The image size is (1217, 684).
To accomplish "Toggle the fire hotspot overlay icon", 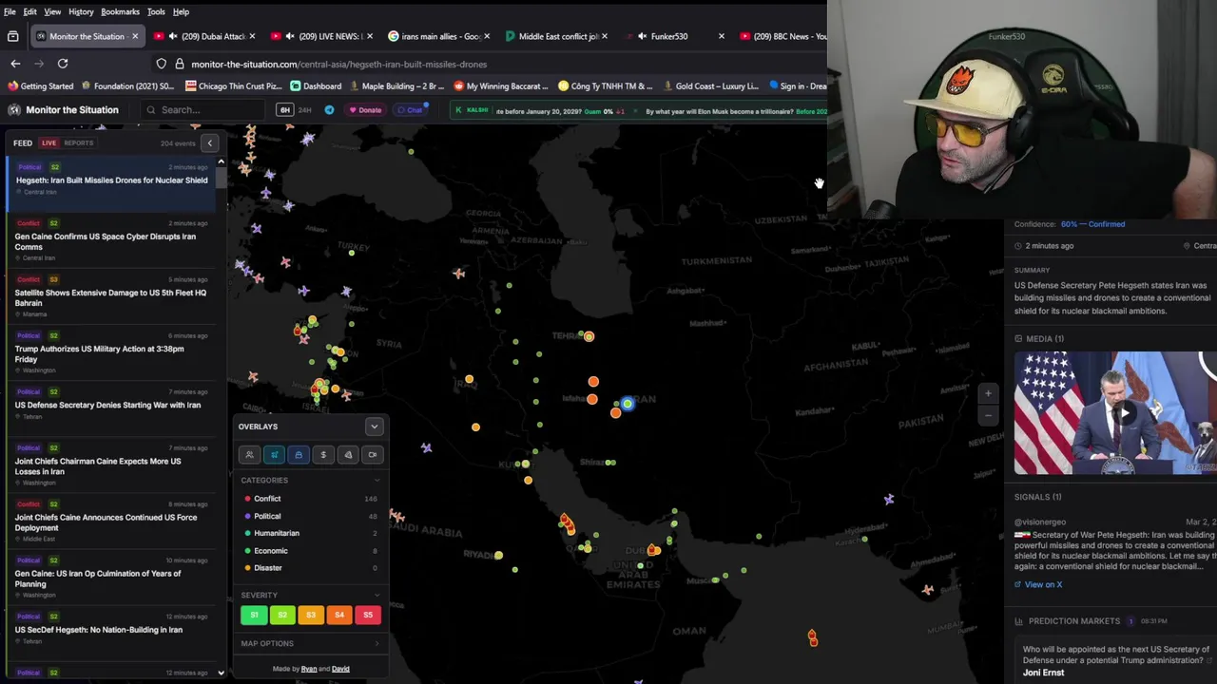I will click(x=348, y=455).
